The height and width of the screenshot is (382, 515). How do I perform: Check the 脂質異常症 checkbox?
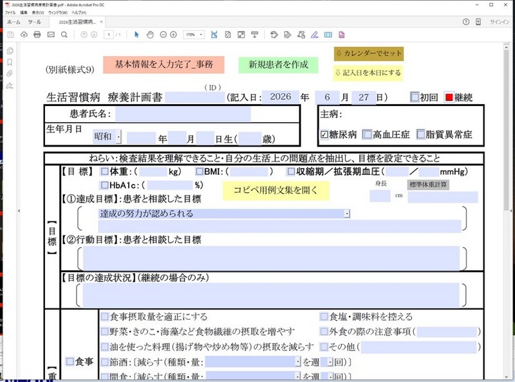[421, 134]
